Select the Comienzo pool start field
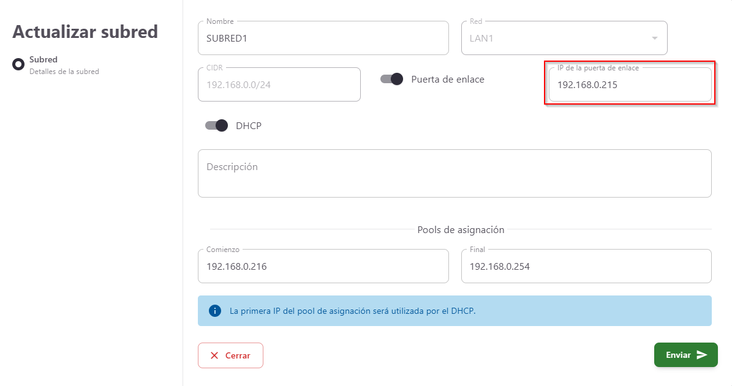Screen dimensions: 732x386 (x=323, y=267)
